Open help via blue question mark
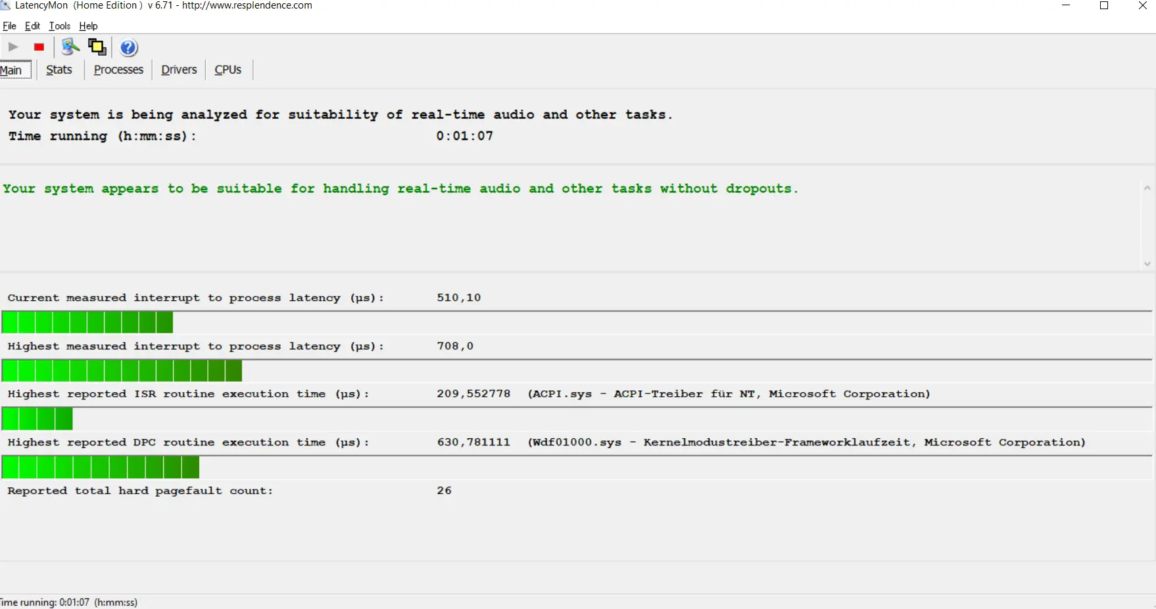Image resolution: width=1156 pixels, height=609 pixels. [129, 47]
